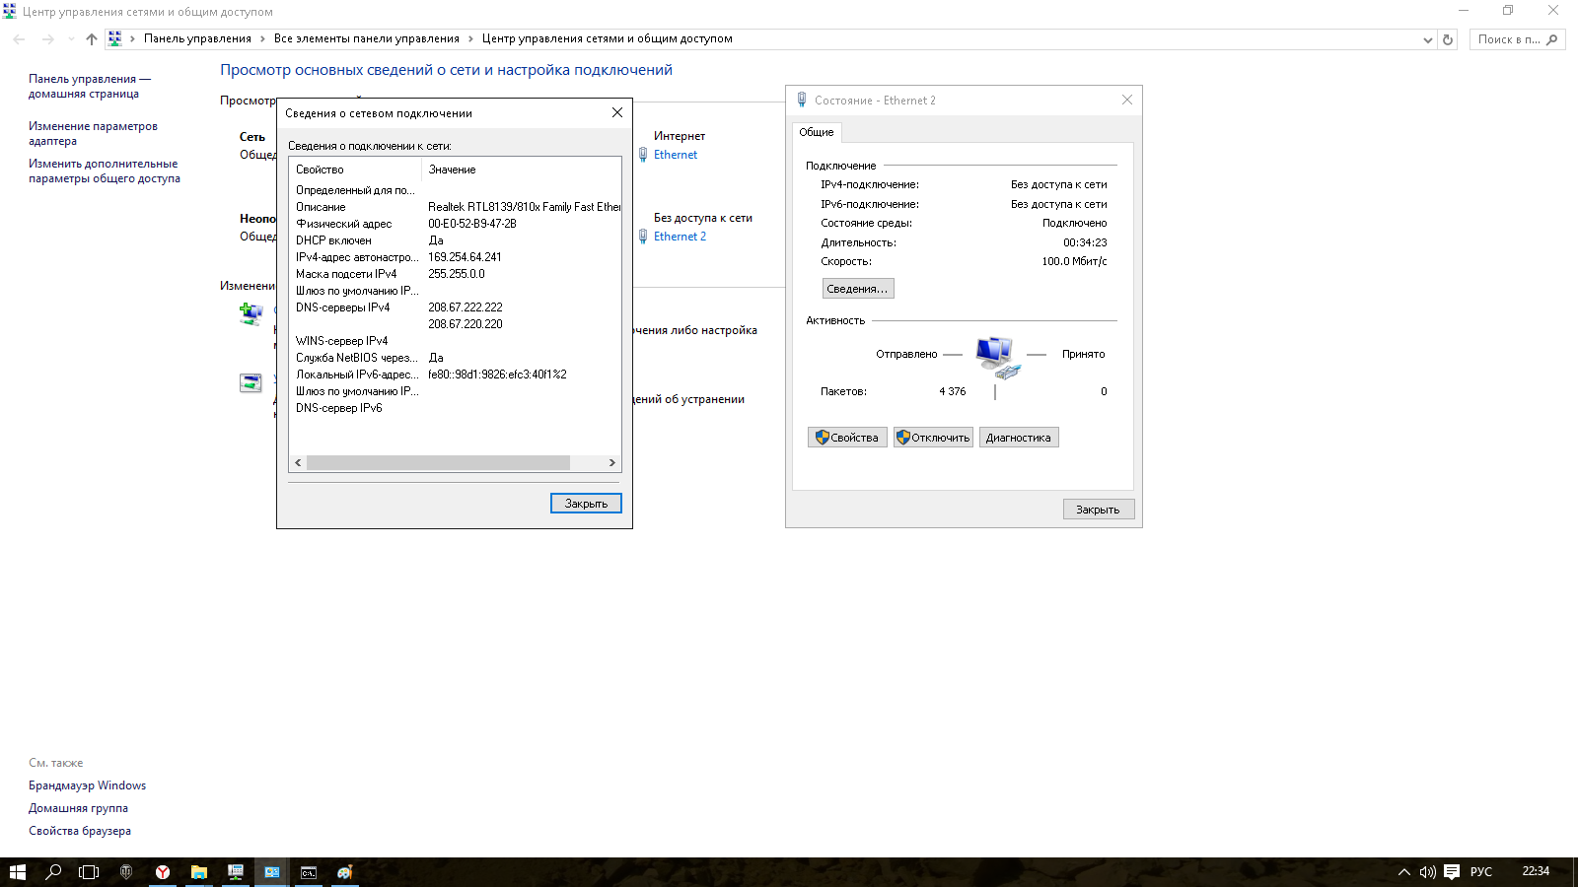Click the setup new connection icon
This screenshot has height=887, width=1578.
click(251, 314)
